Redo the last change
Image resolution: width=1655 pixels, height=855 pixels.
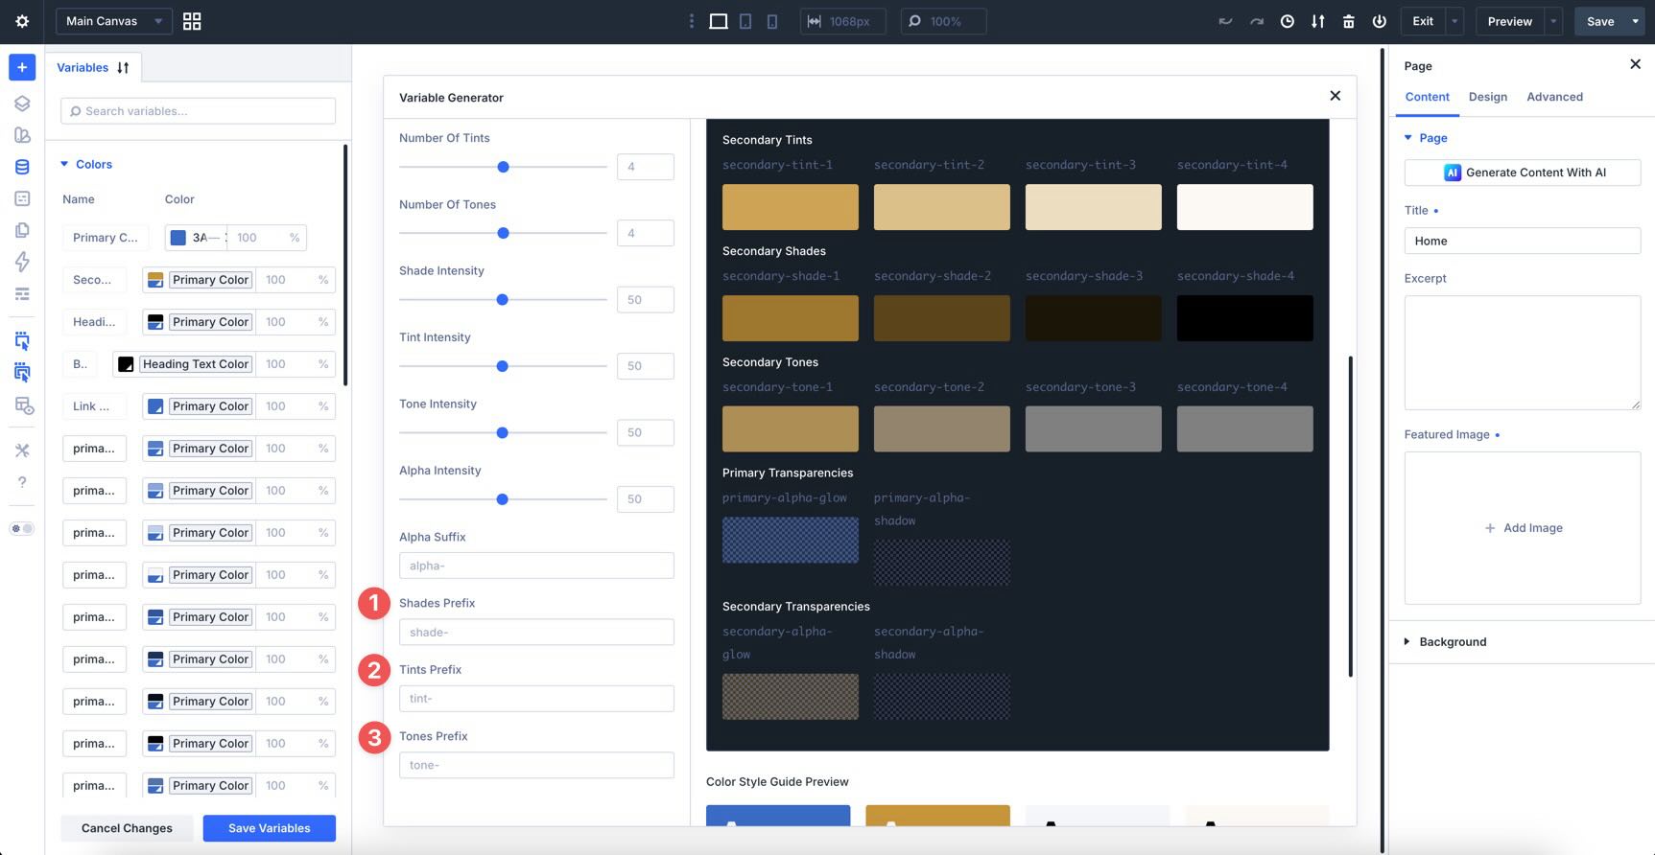pos(1256,21)
